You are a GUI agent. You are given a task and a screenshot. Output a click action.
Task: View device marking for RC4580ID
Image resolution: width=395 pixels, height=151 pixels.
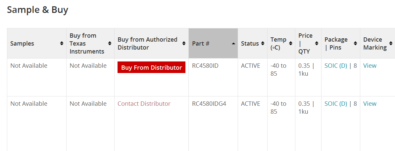point(370,66)
